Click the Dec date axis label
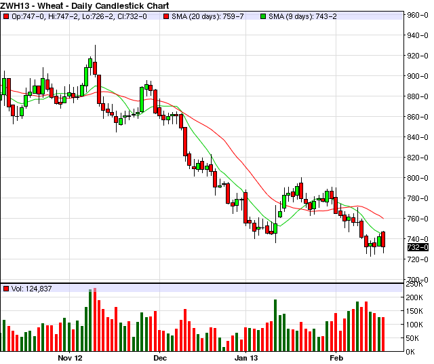 (160, 358)
